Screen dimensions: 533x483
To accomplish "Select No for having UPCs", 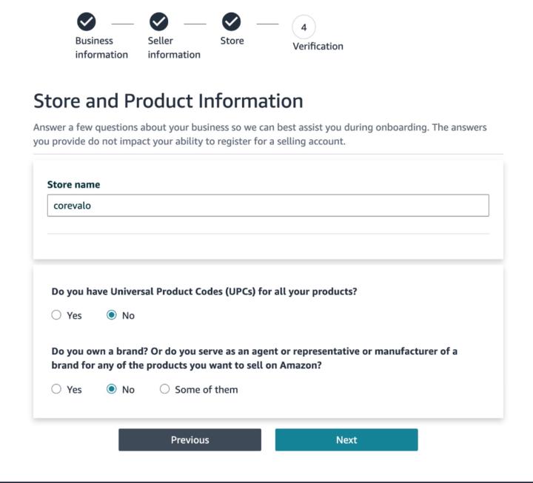I will tap(112, 315).
